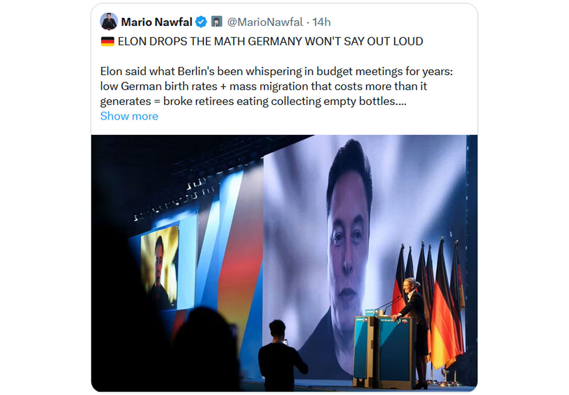Open Mario Nawfal's profile avatar
The image size is (569, 395).
click(109, 22)
